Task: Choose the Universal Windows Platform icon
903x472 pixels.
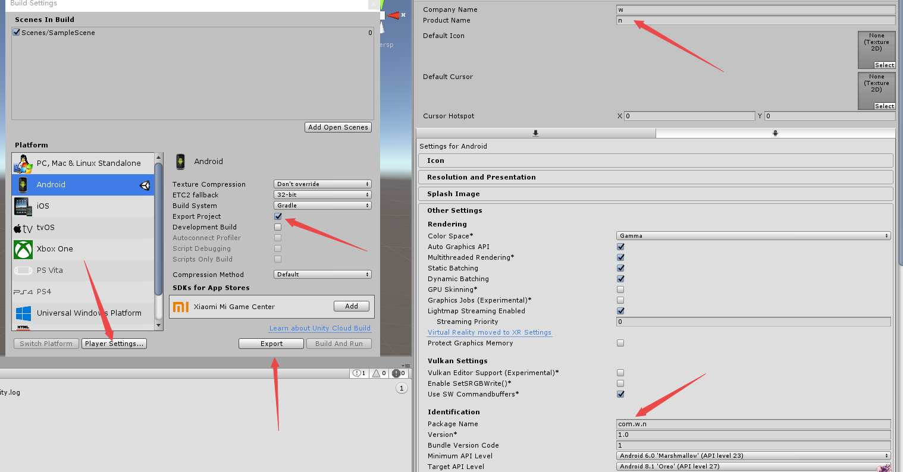Action: (23, 313)
